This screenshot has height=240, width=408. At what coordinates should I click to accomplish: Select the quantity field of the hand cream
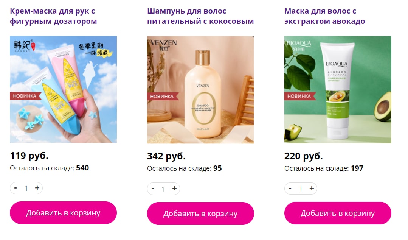click(x=26, y=188)
